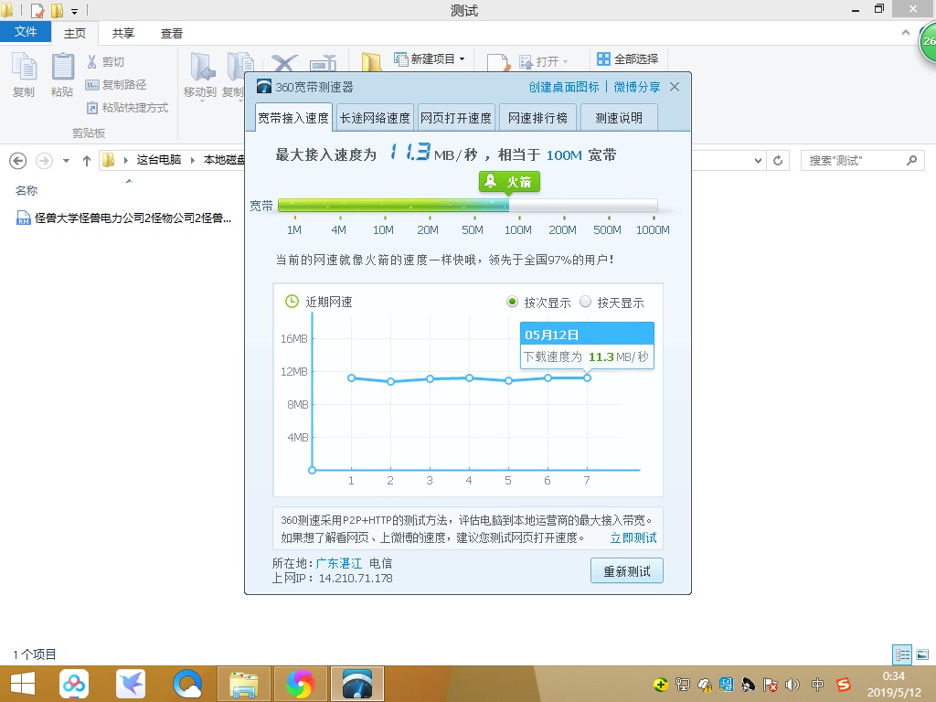936x702 pixels.
Task: Click Paste shortcut (粘贴快捷方式)
Action: 128,108
